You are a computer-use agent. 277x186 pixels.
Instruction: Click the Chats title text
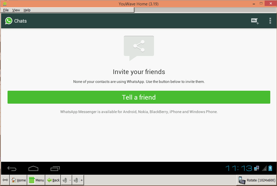20,21
